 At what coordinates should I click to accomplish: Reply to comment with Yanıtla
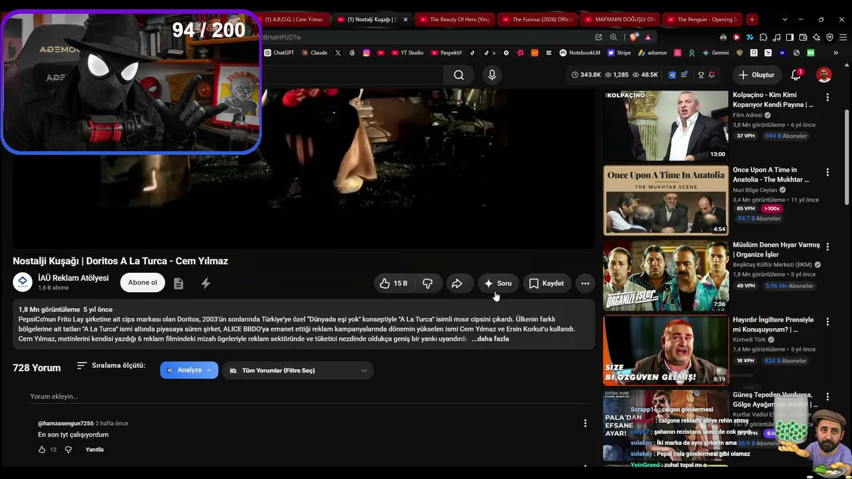click(95, 450)
